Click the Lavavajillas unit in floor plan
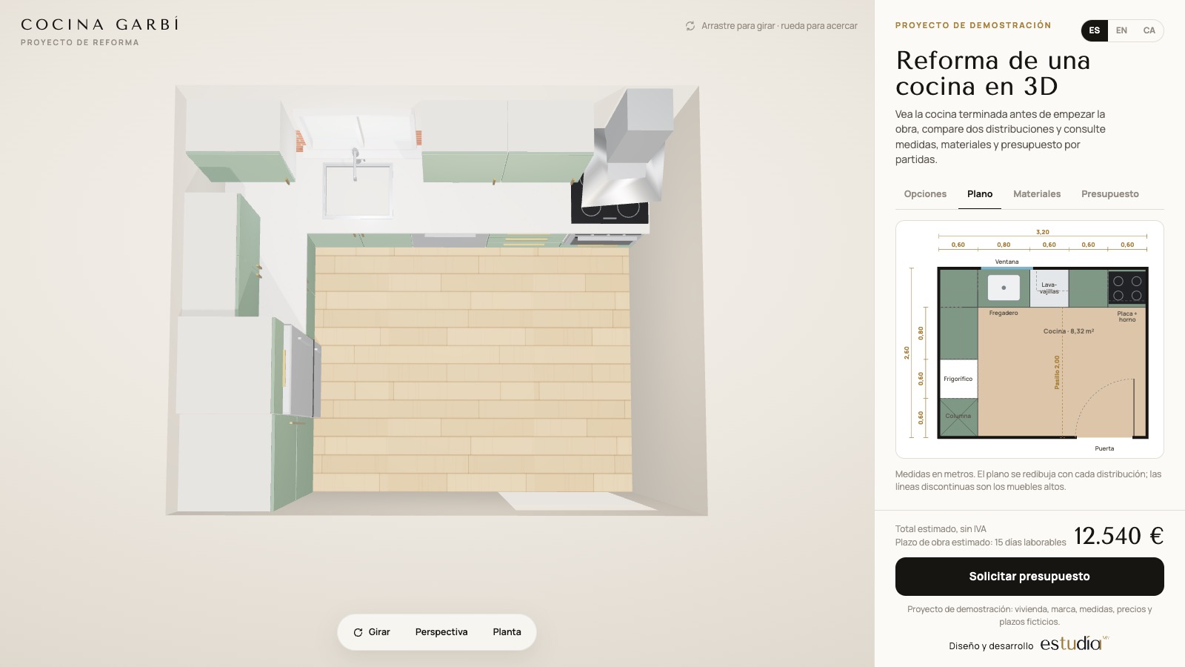 (1049, 288)
